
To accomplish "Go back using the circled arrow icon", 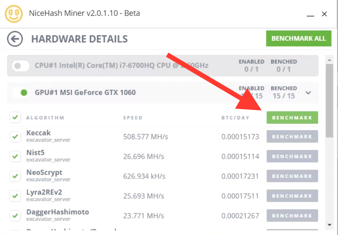I will (15, 39).
